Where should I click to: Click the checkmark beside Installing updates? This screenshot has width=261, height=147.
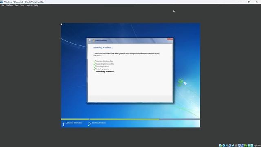coord(95,69)
